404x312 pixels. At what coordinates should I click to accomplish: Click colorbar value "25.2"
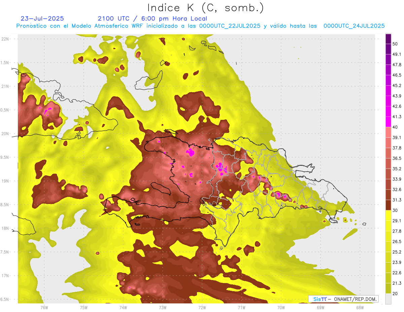[x=397, y=252]
